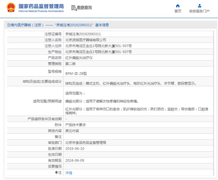Click the 产品技术要求 attachment text
The width and height of the screenshot is (218, 180).
click(76, 125)
